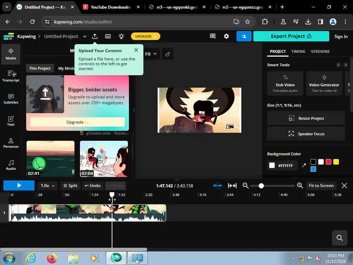Select the blue background color swatch
Image resolution: width=353 pixels, height=265 pixels.
[x=313, y=169]
